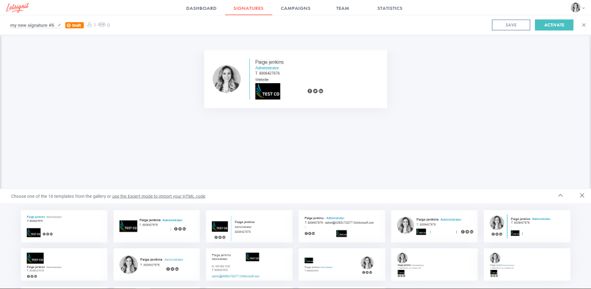
Task: Switch to the Team tab
Action: point(343,8)
